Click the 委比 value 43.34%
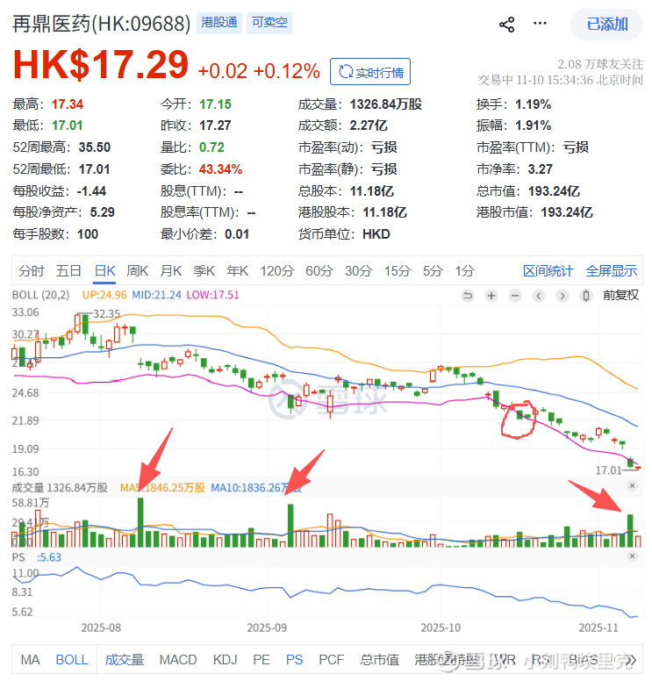This screenshot has width=652, height=681. click(220, 169)
